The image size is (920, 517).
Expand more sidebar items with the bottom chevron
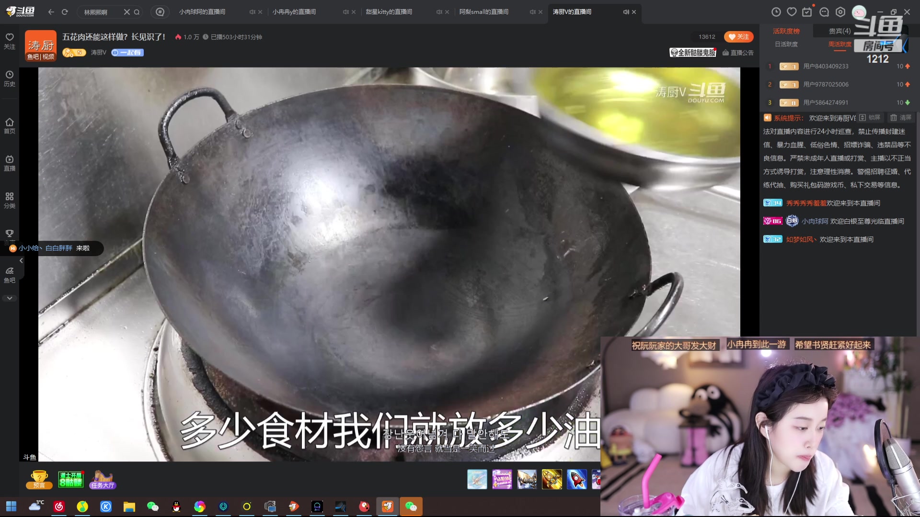coord(9,298)
